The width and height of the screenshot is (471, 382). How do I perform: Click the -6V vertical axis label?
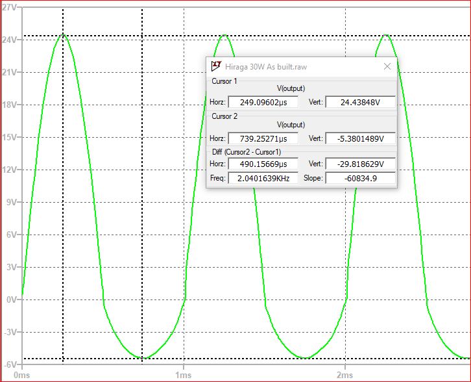[x=10, y=364]
